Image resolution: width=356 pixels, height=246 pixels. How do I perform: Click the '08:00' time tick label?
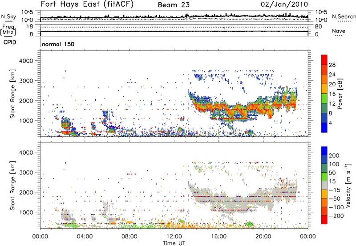tap(129, 237)
